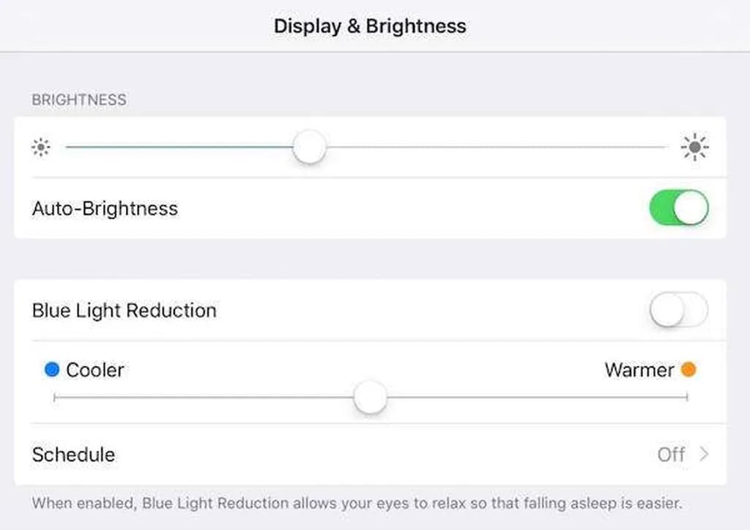The width and height of the screenshot is (750, 530).
Task: Select the Schedule row label
Action: (73, 455)
